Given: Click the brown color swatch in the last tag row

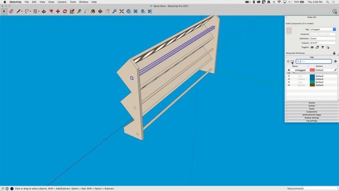Looking at the screenshot, I should [x=312, y=85].
